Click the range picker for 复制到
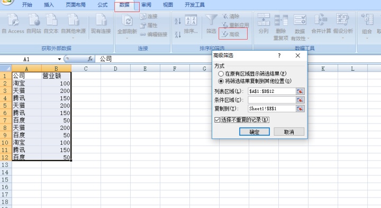381x208 pixels. [x=300, y=109]
